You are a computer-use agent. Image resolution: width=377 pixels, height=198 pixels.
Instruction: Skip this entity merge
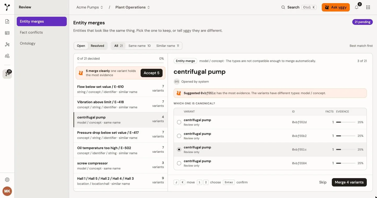click(323, 182)
